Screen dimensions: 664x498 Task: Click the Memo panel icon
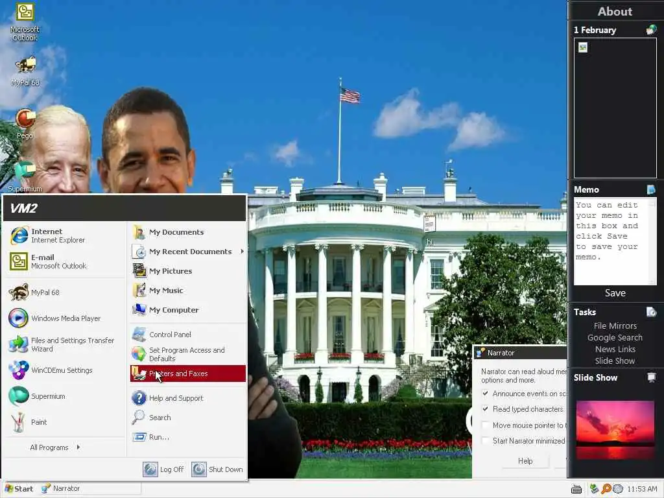[651, 189]
